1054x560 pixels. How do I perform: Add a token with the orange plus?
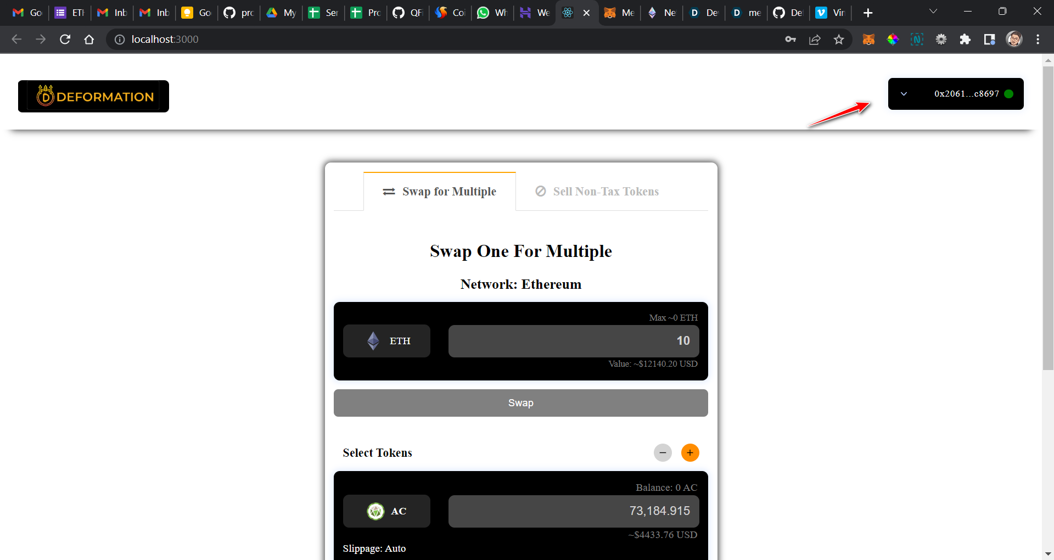(690, 452)
